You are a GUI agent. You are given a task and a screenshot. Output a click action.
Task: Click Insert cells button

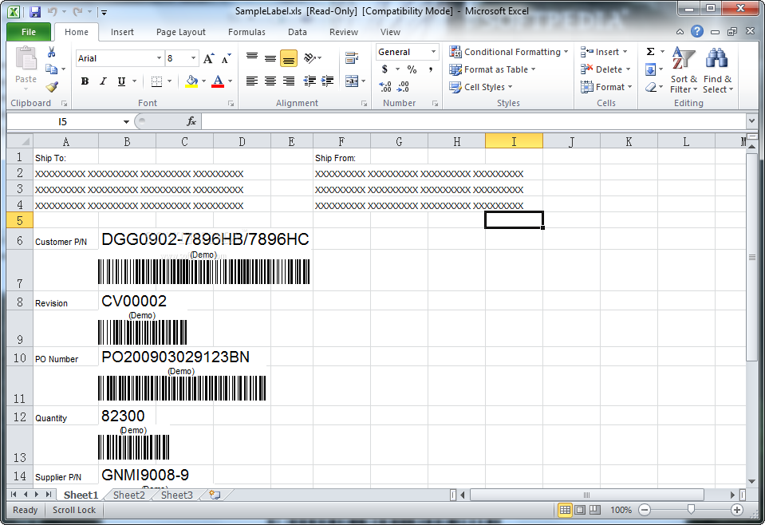click(604, 52)
